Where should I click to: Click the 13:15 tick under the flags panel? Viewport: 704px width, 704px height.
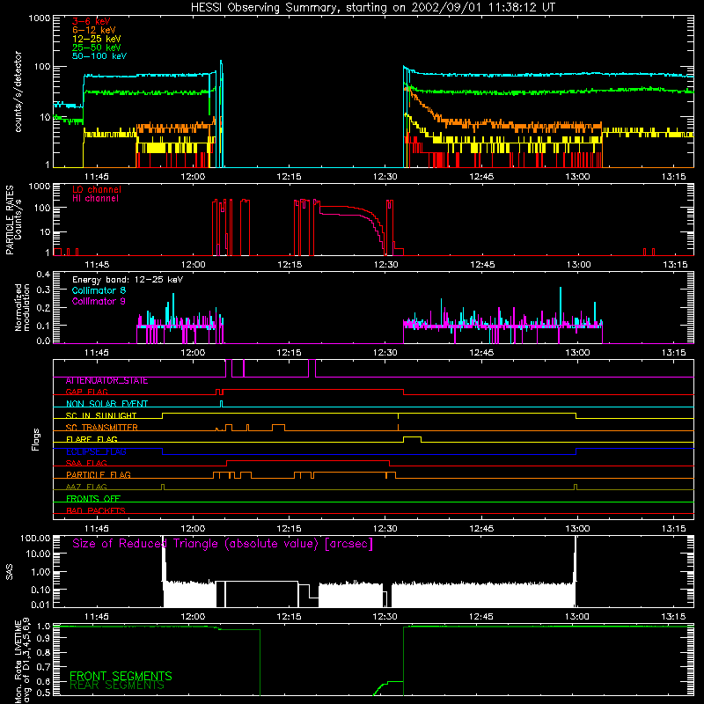coord(674,529)
